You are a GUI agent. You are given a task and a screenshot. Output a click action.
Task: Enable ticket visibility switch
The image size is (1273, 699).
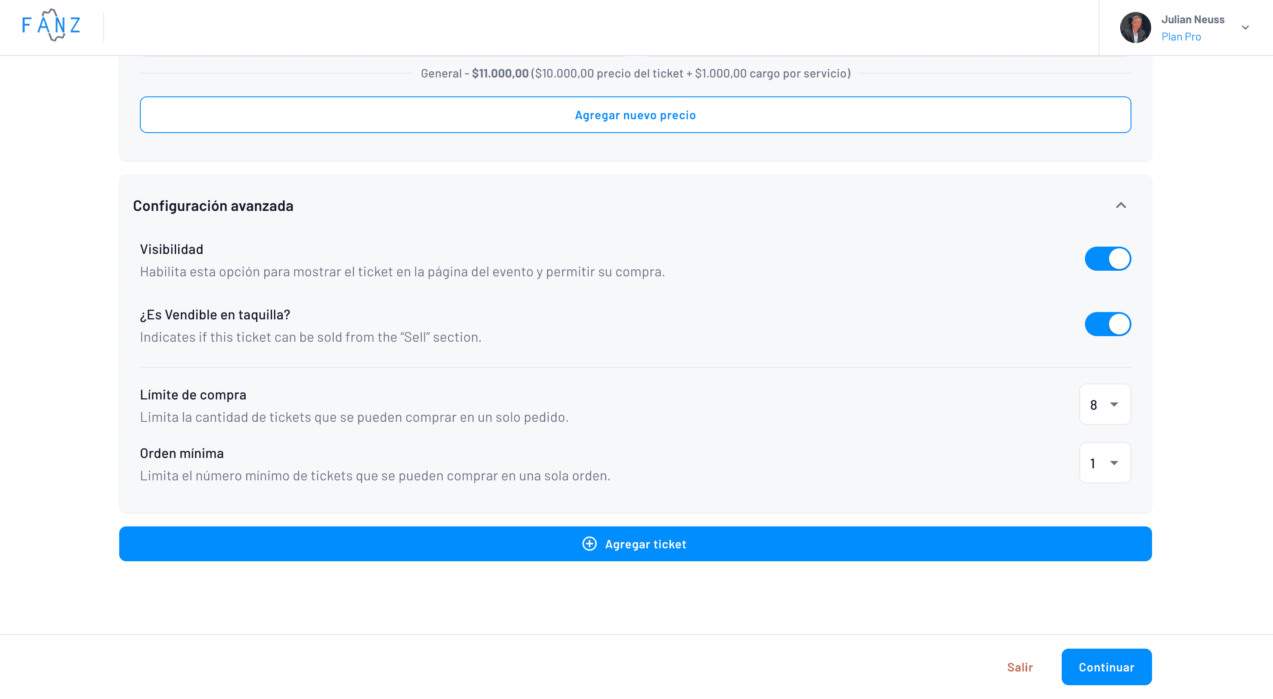pos(1108,258)
